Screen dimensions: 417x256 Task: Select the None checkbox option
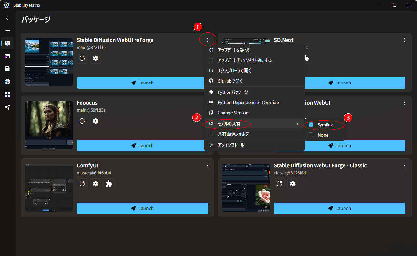(x=311, y=135)
